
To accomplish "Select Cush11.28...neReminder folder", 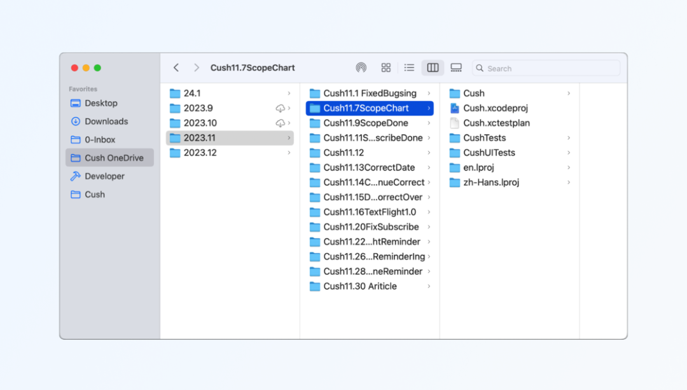I will [370, 272].
